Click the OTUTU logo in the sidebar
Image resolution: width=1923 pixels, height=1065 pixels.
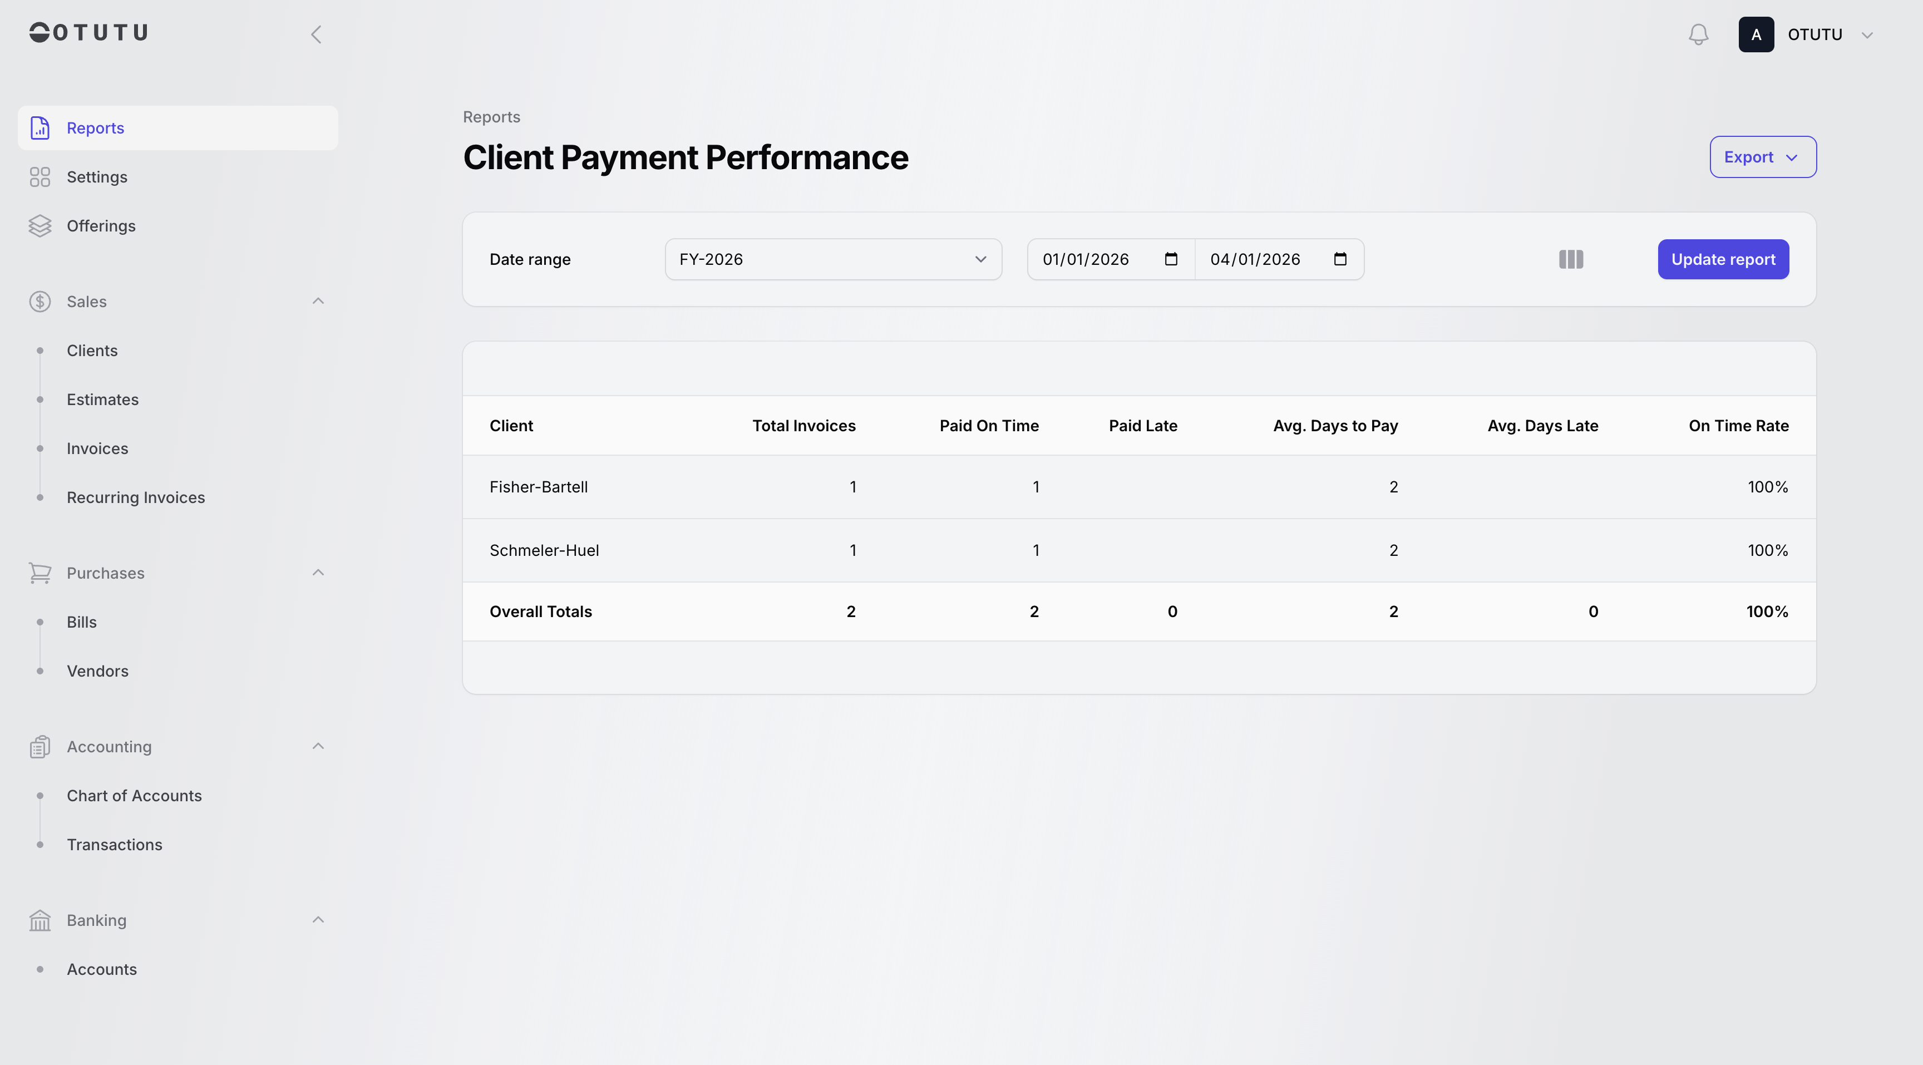(x=89, y=32)
